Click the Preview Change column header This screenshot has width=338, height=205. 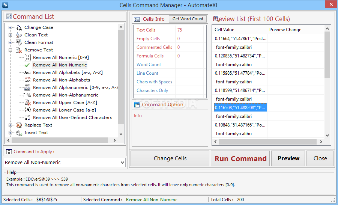296,30
